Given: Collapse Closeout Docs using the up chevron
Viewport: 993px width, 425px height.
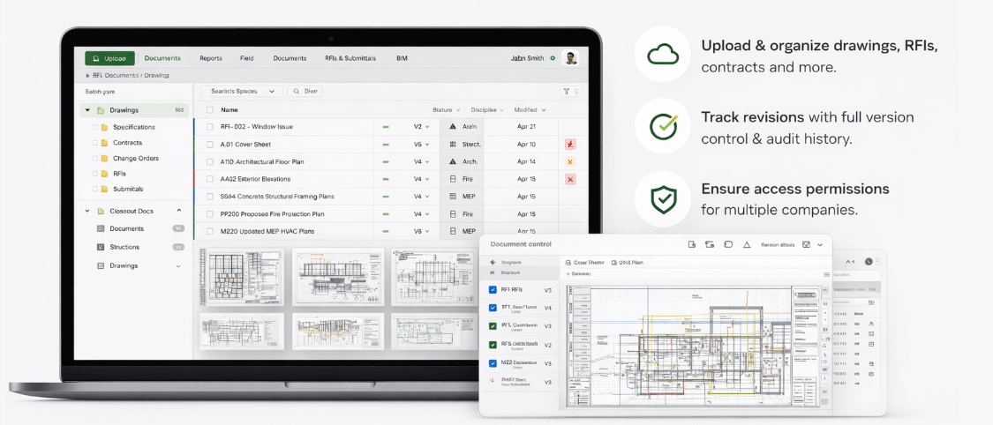Looking at the screenshot, I should (178, 212).
